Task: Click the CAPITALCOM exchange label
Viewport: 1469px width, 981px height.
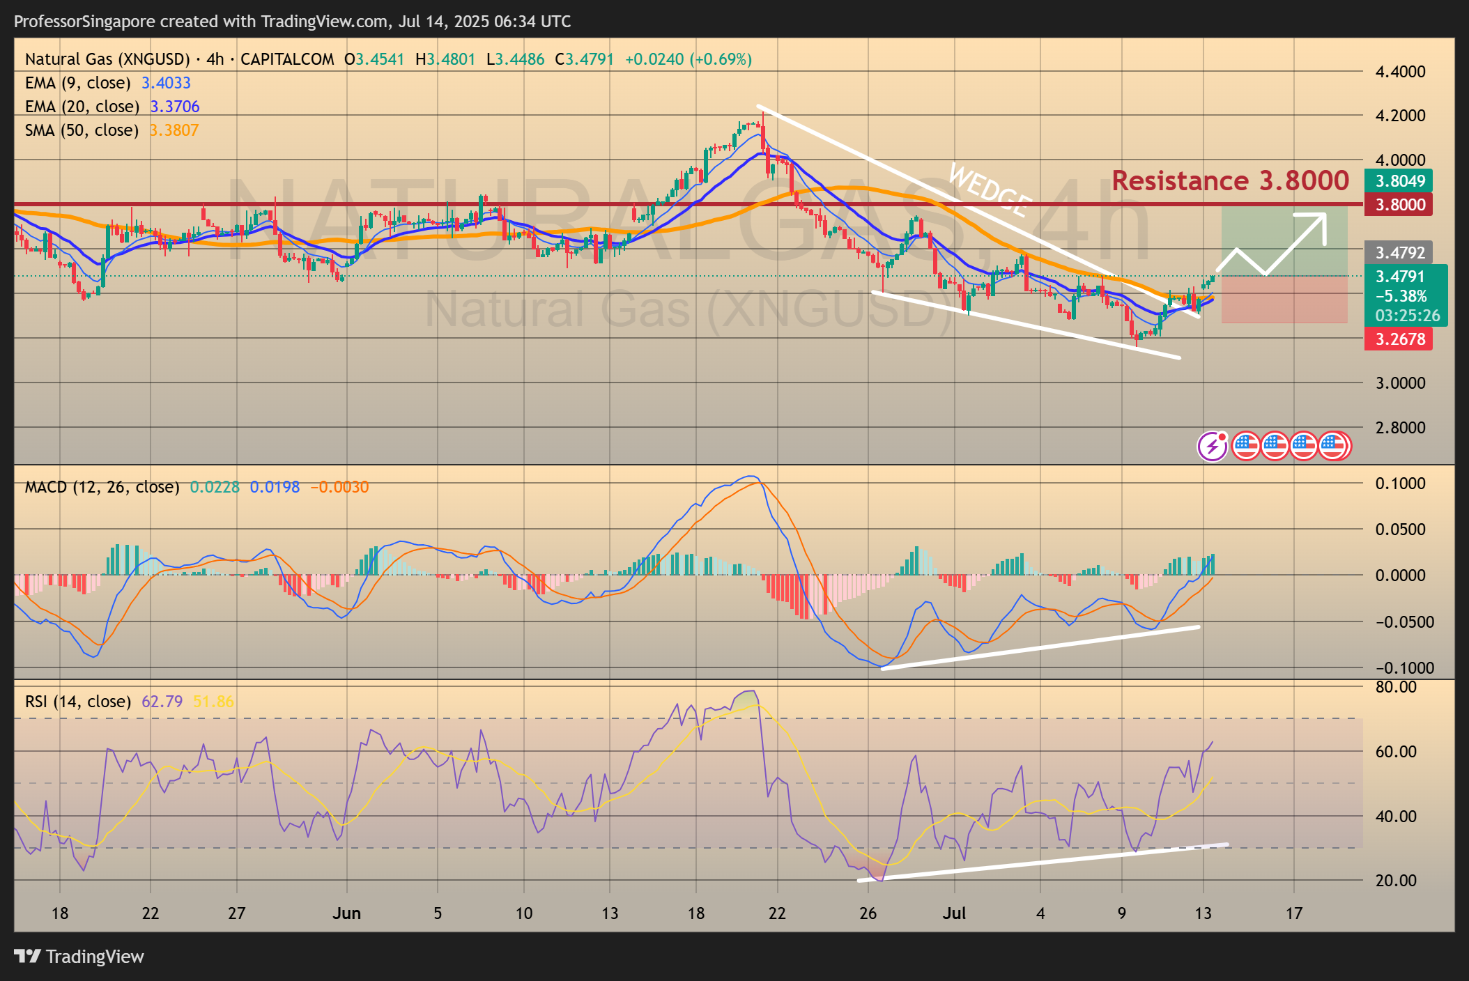Action: [x=287, y=59]
